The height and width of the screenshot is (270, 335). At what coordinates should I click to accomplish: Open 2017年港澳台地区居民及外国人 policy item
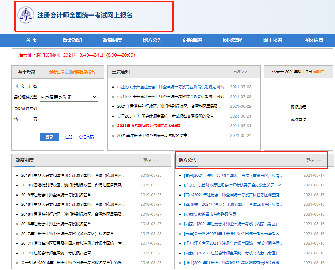pyautogui.click(x=73, y=243)
